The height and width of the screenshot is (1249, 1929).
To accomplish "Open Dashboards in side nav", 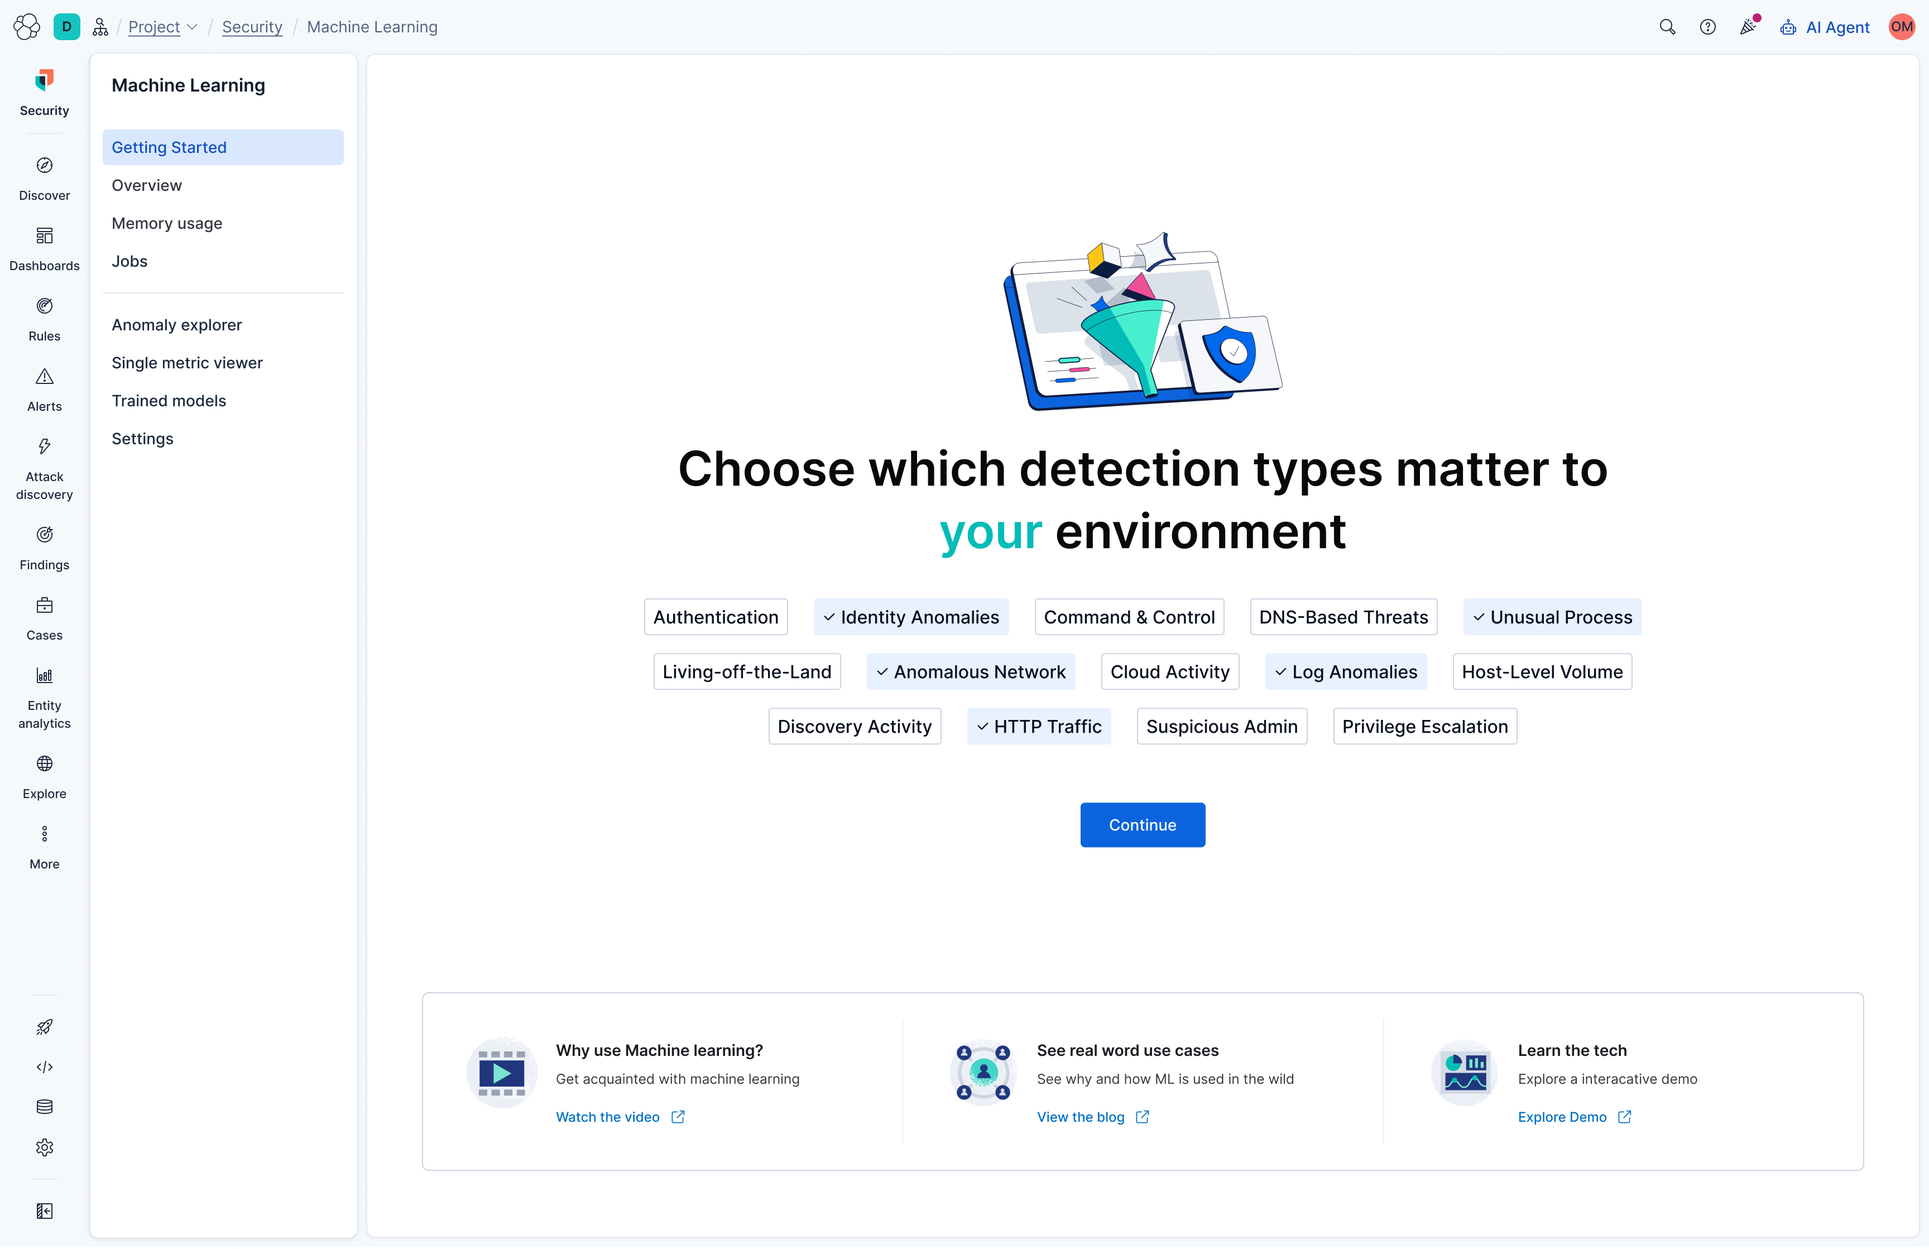I will pyautogui.click(x=45, y=249).
